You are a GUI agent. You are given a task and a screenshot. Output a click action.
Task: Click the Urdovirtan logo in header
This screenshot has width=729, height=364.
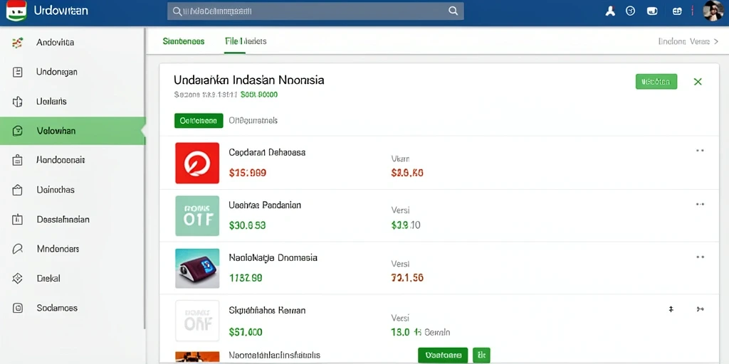(x=16, y=11)
